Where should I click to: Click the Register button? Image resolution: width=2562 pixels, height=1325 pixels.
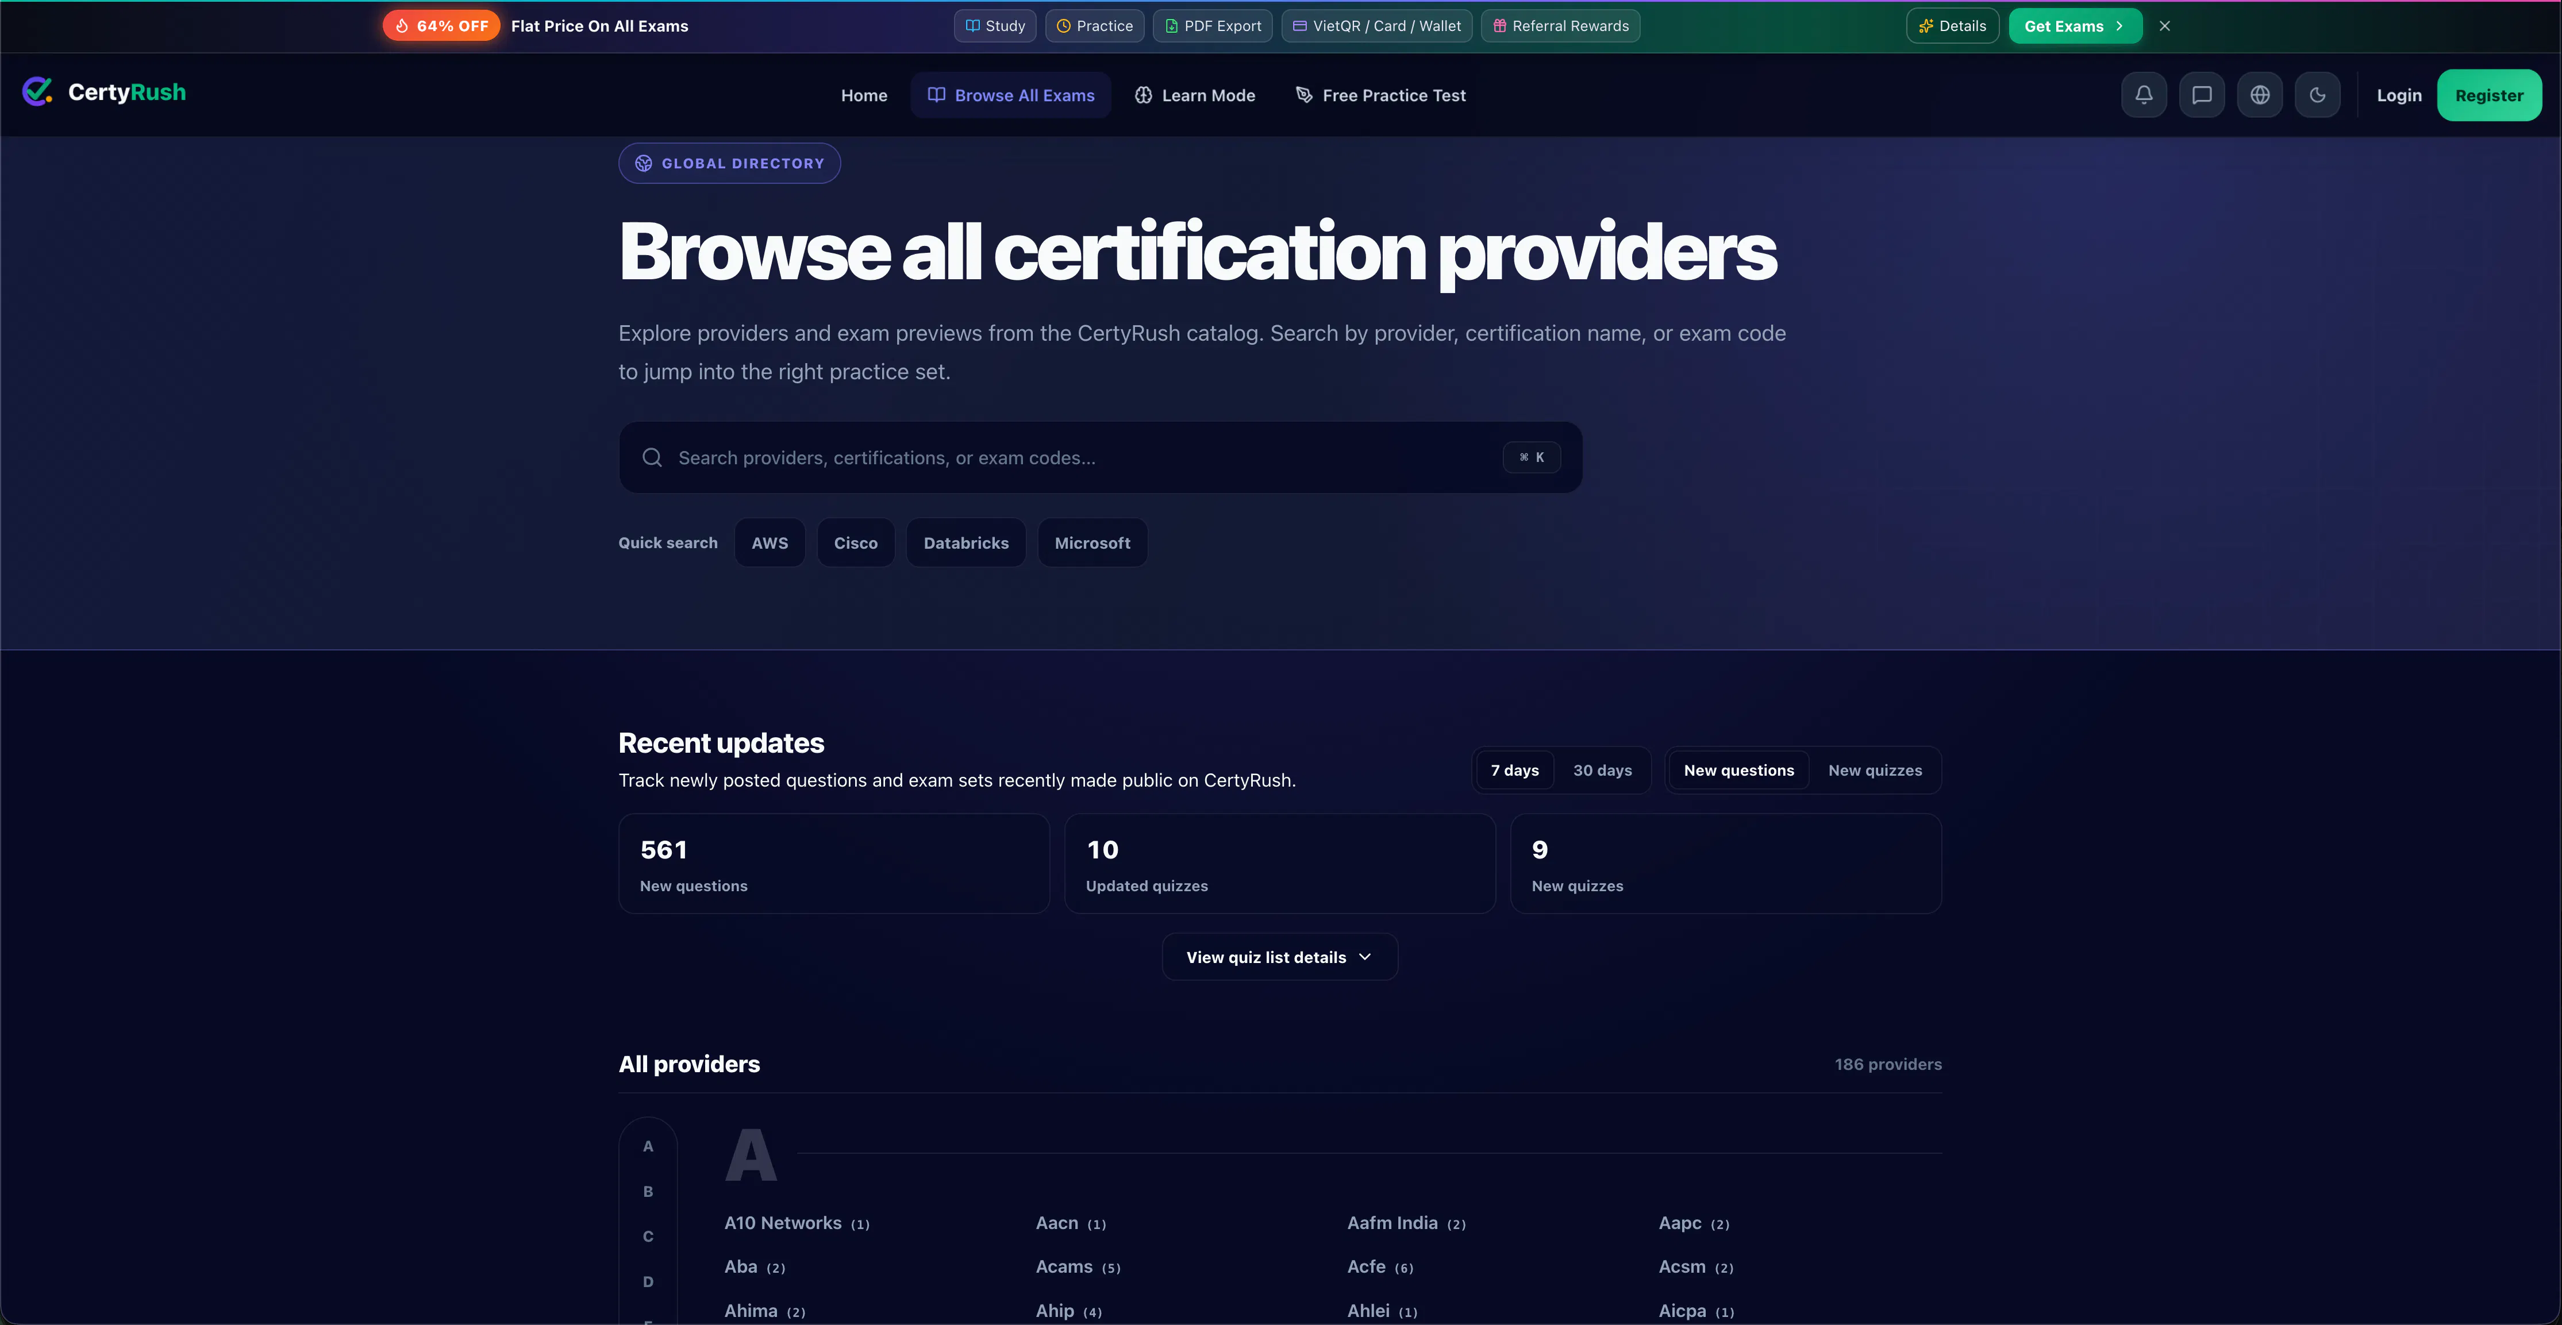(2490, 95)
